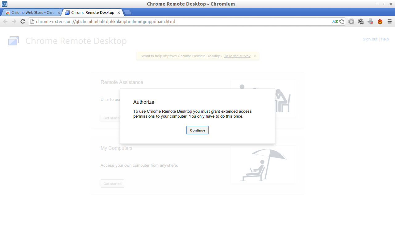Minimize the Chromium window

pyautogui.click(x=377, y=4)
